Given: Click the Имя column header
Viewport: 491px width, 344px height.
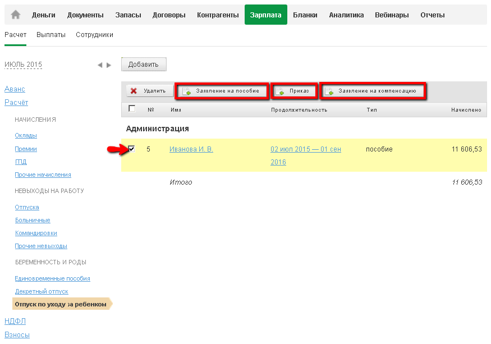Looking at the screenshot, I should pos(176,109).
